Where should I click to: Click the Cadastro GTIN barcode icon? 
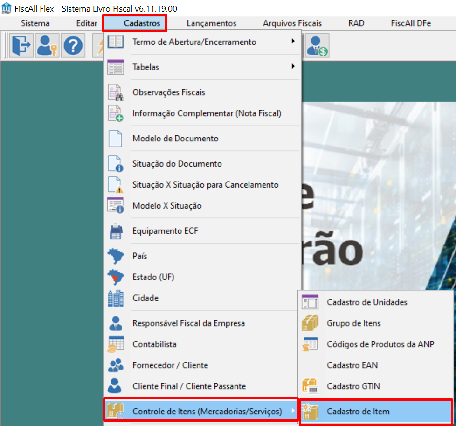tap(310, 386)
